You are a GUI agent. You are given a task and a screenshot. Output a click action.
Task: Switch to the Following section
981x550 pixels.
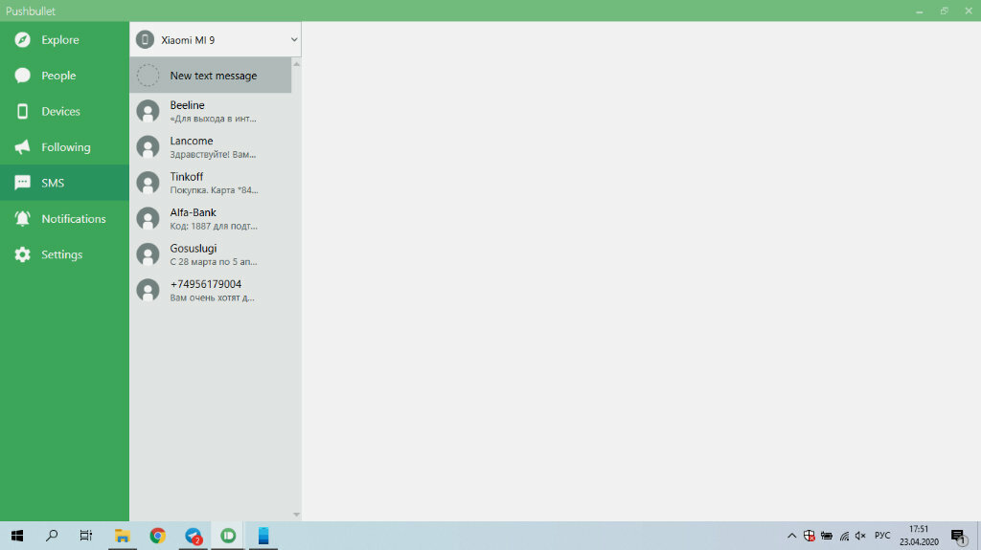coord(64,147)
